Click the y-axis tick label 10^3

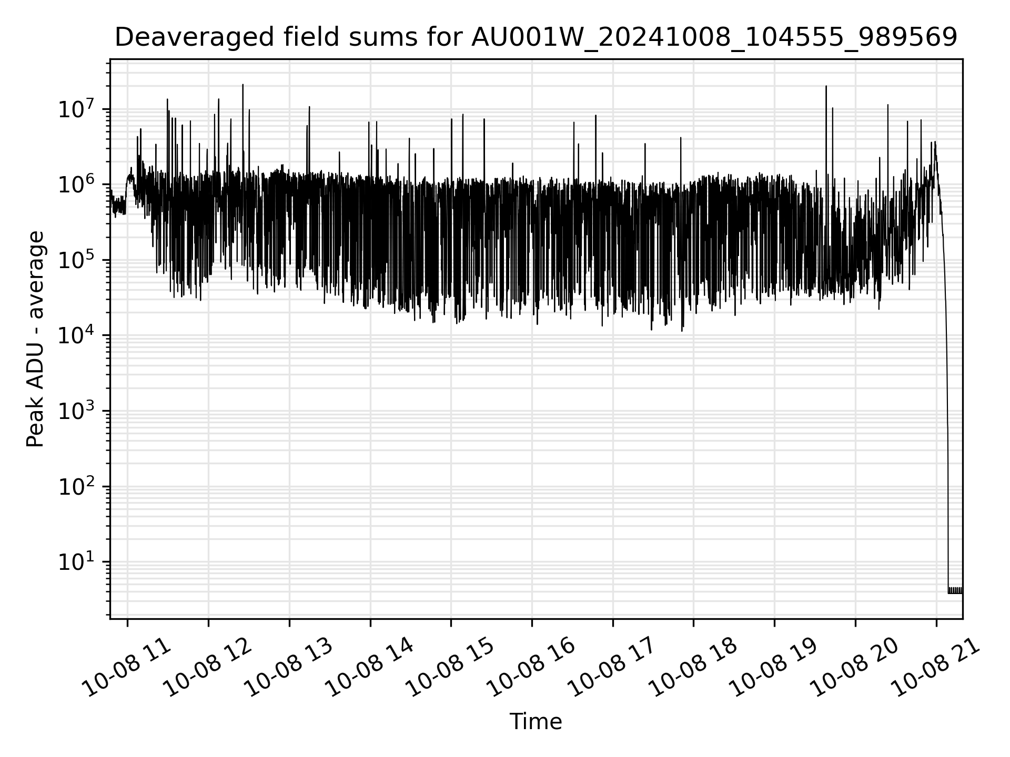pyautogui.click(x=77, y=411)
